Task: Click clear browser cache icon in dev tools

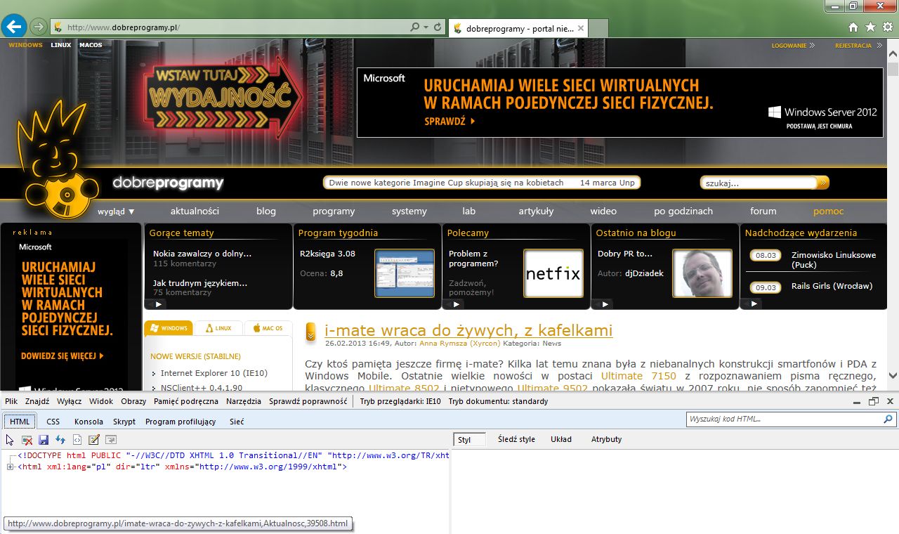Action: 27,440
